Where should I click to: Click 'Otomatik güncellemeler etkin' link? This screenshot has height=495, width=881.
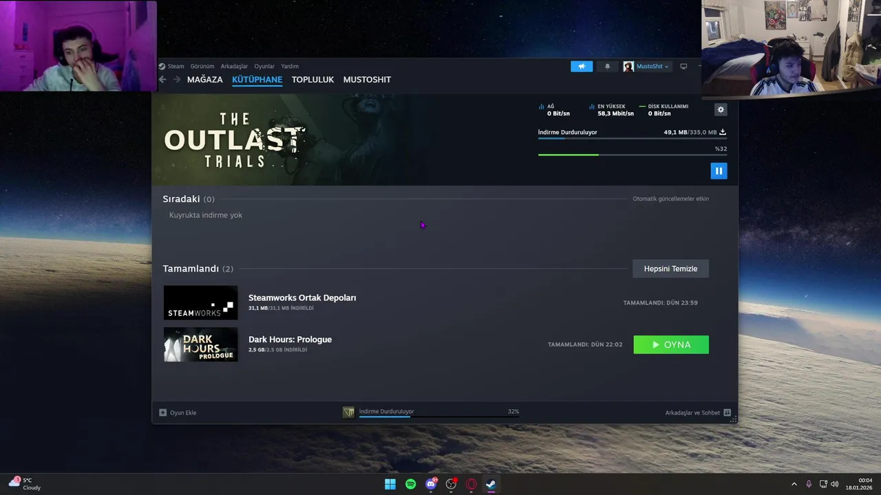click(670, 199)
